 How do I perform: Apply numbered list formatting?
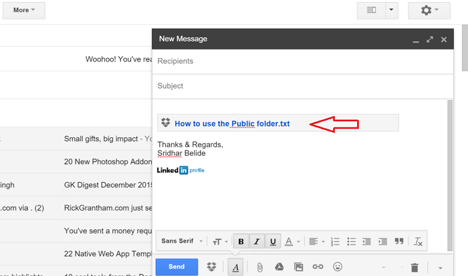click(335, 241)
